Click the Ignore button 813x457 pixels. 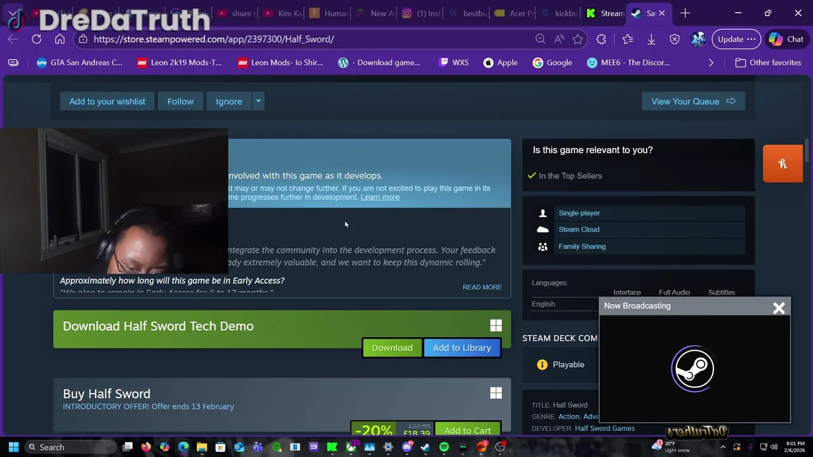pos(229,102)
